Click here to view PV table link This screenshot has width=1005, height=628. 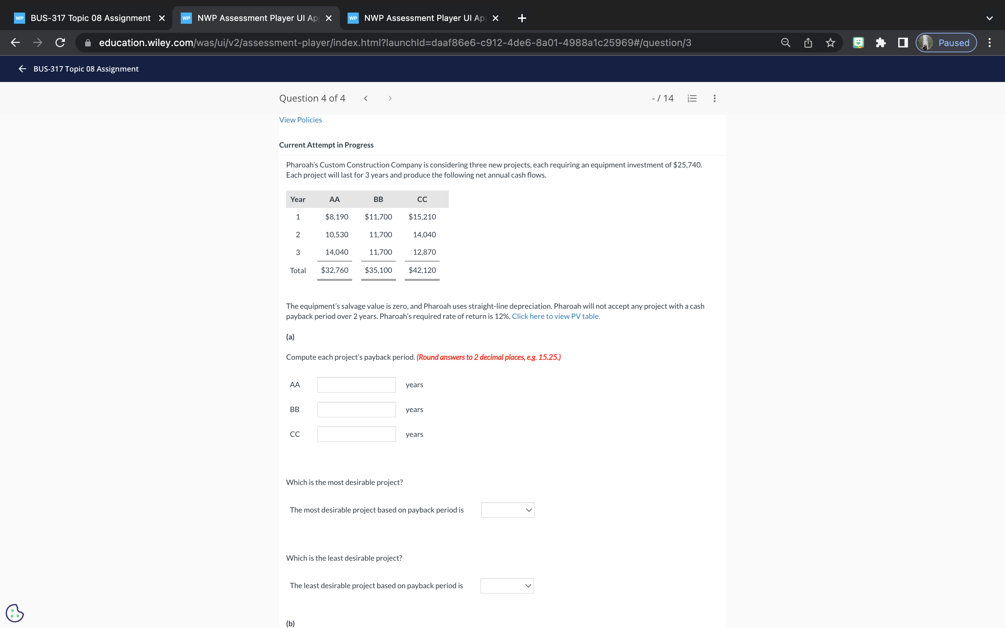tap(556, 316)
